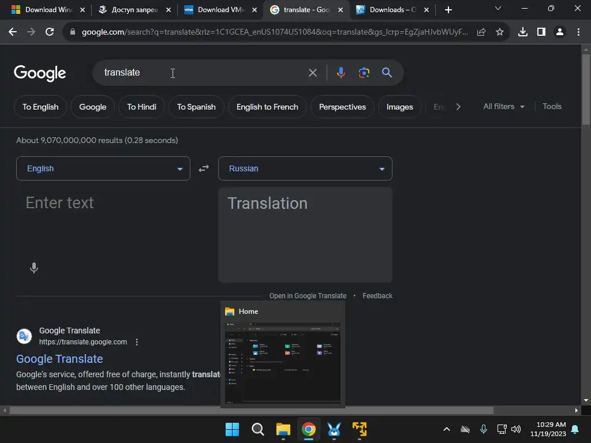Expand the All filters dropdown

[x=503, y=107]
